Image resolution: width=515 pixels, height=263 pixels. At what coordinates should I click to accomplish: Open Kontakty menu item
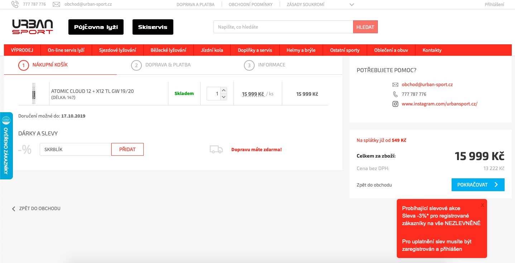[432, 50]
